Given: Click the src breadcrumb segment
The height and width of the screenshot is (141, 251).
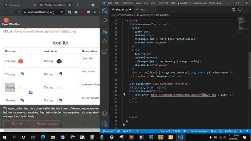Looking at the screenshot, I should coord(114,15).
